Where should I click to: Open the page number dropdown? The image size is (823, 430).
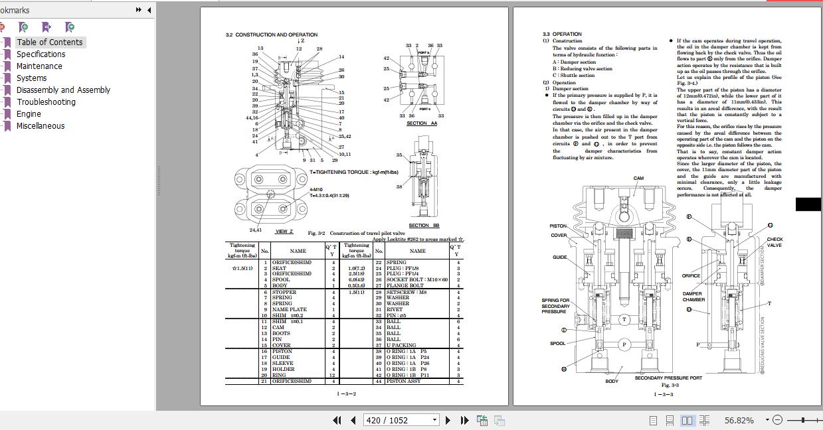click(x=435, y=420)
